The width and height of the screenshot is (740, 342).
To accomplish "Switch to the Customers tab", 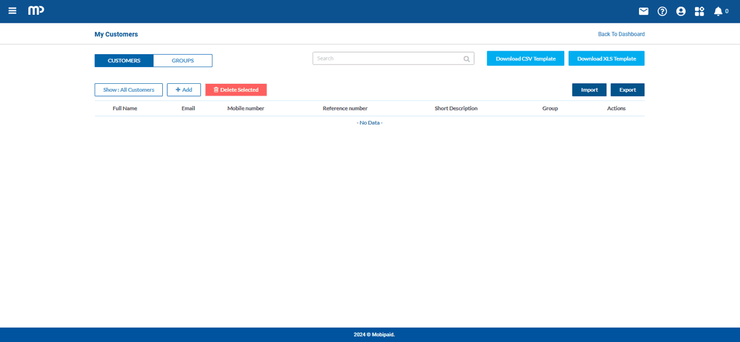I will coord(124,60).
